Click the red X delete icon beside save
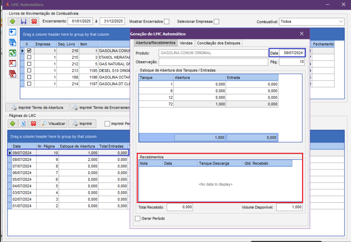The width and height of the screenshot is (351, 242). tap(34, 21)
